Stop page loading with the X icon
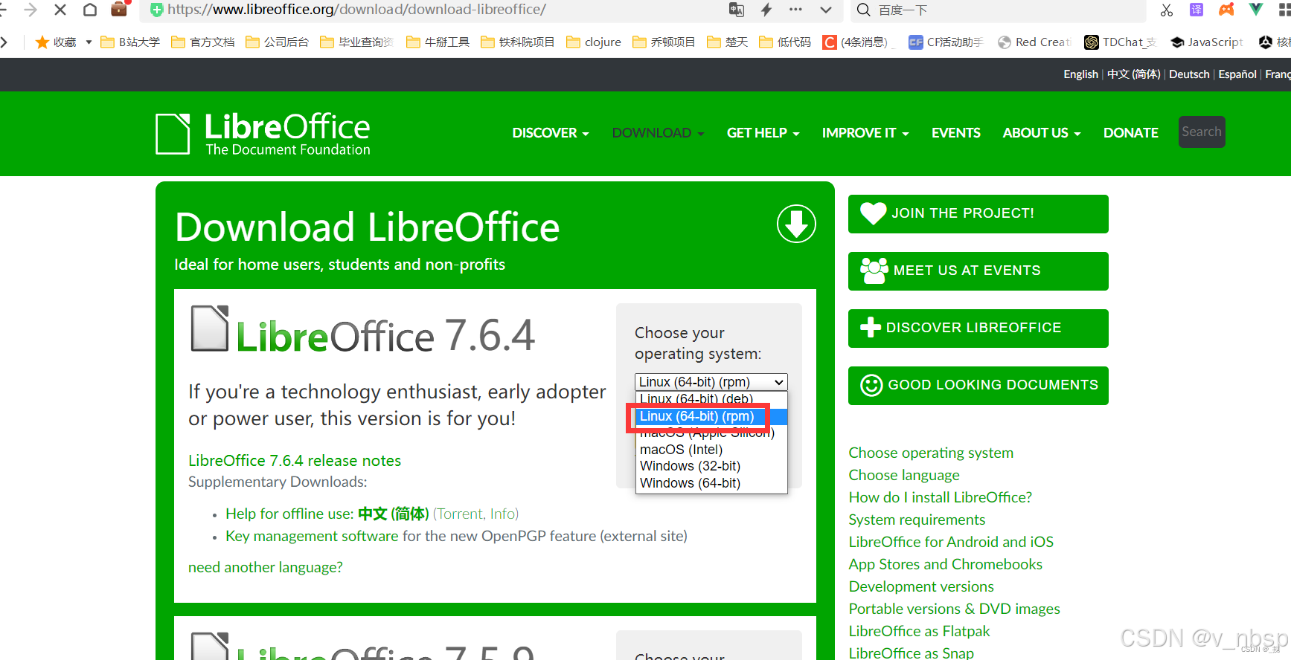The image size is (1291, 660). click(x=60, y=10)
